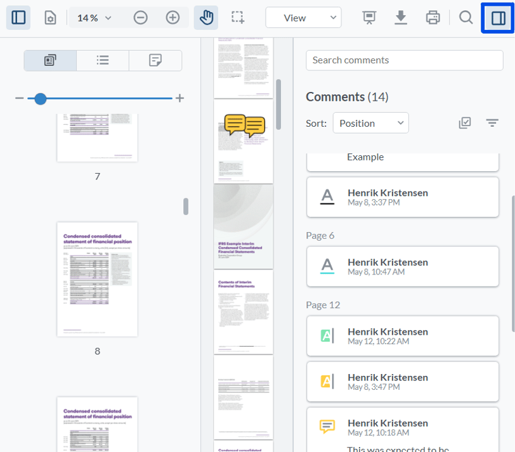Image resolution: width=515 pixels, height=452 pixels.
Task: Open the search tool
Action: [466, 18]
